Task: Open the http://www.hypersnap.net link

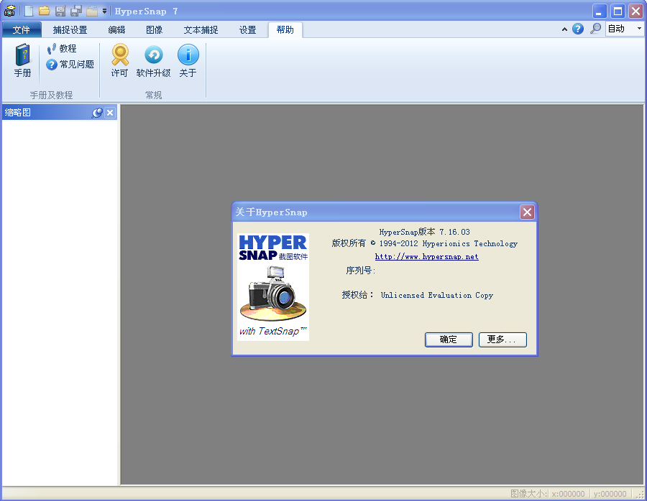Action: pyautogui.click(x=426, y=257)
